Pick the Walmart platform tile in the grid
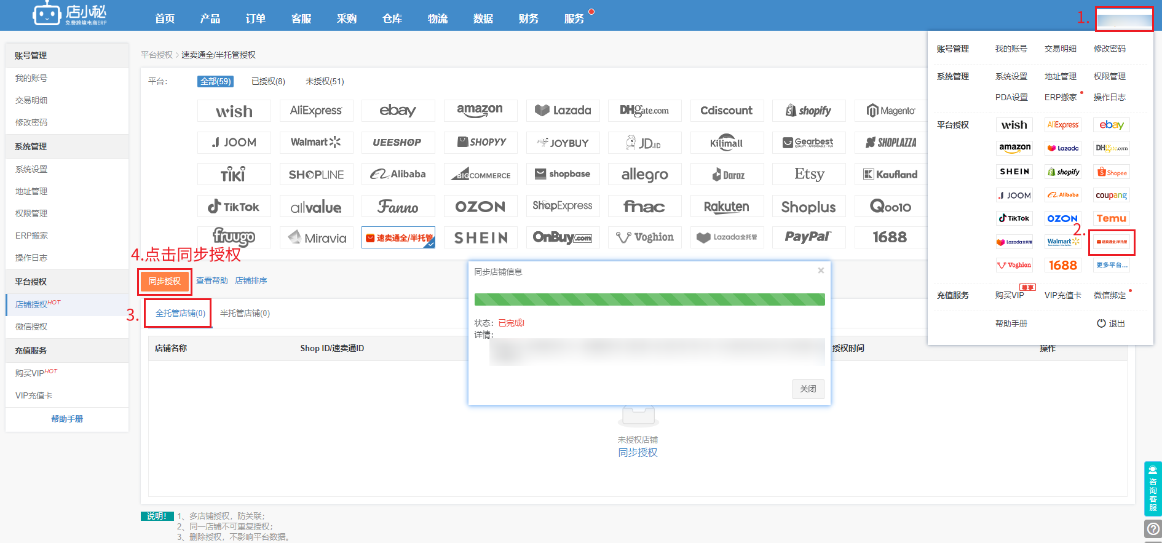 [x=316, y=143]
